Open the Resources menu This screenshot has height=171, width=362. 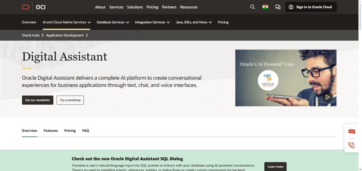189,7
